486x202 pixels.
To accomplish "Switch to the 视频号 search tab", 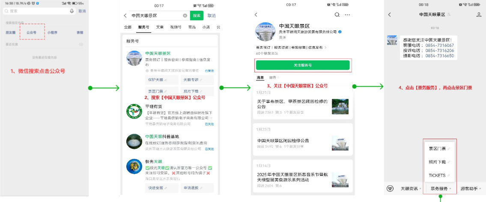I will 175,27.
